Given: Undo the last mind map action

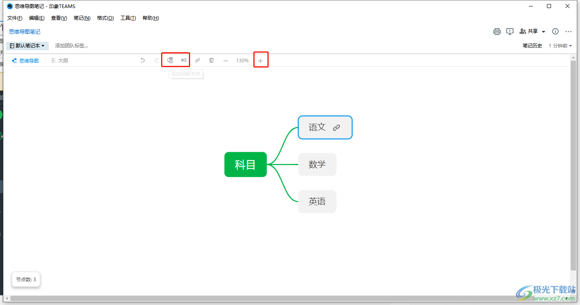Looking at the screenshot, I should pyautogui.click(x=143, y=60).
